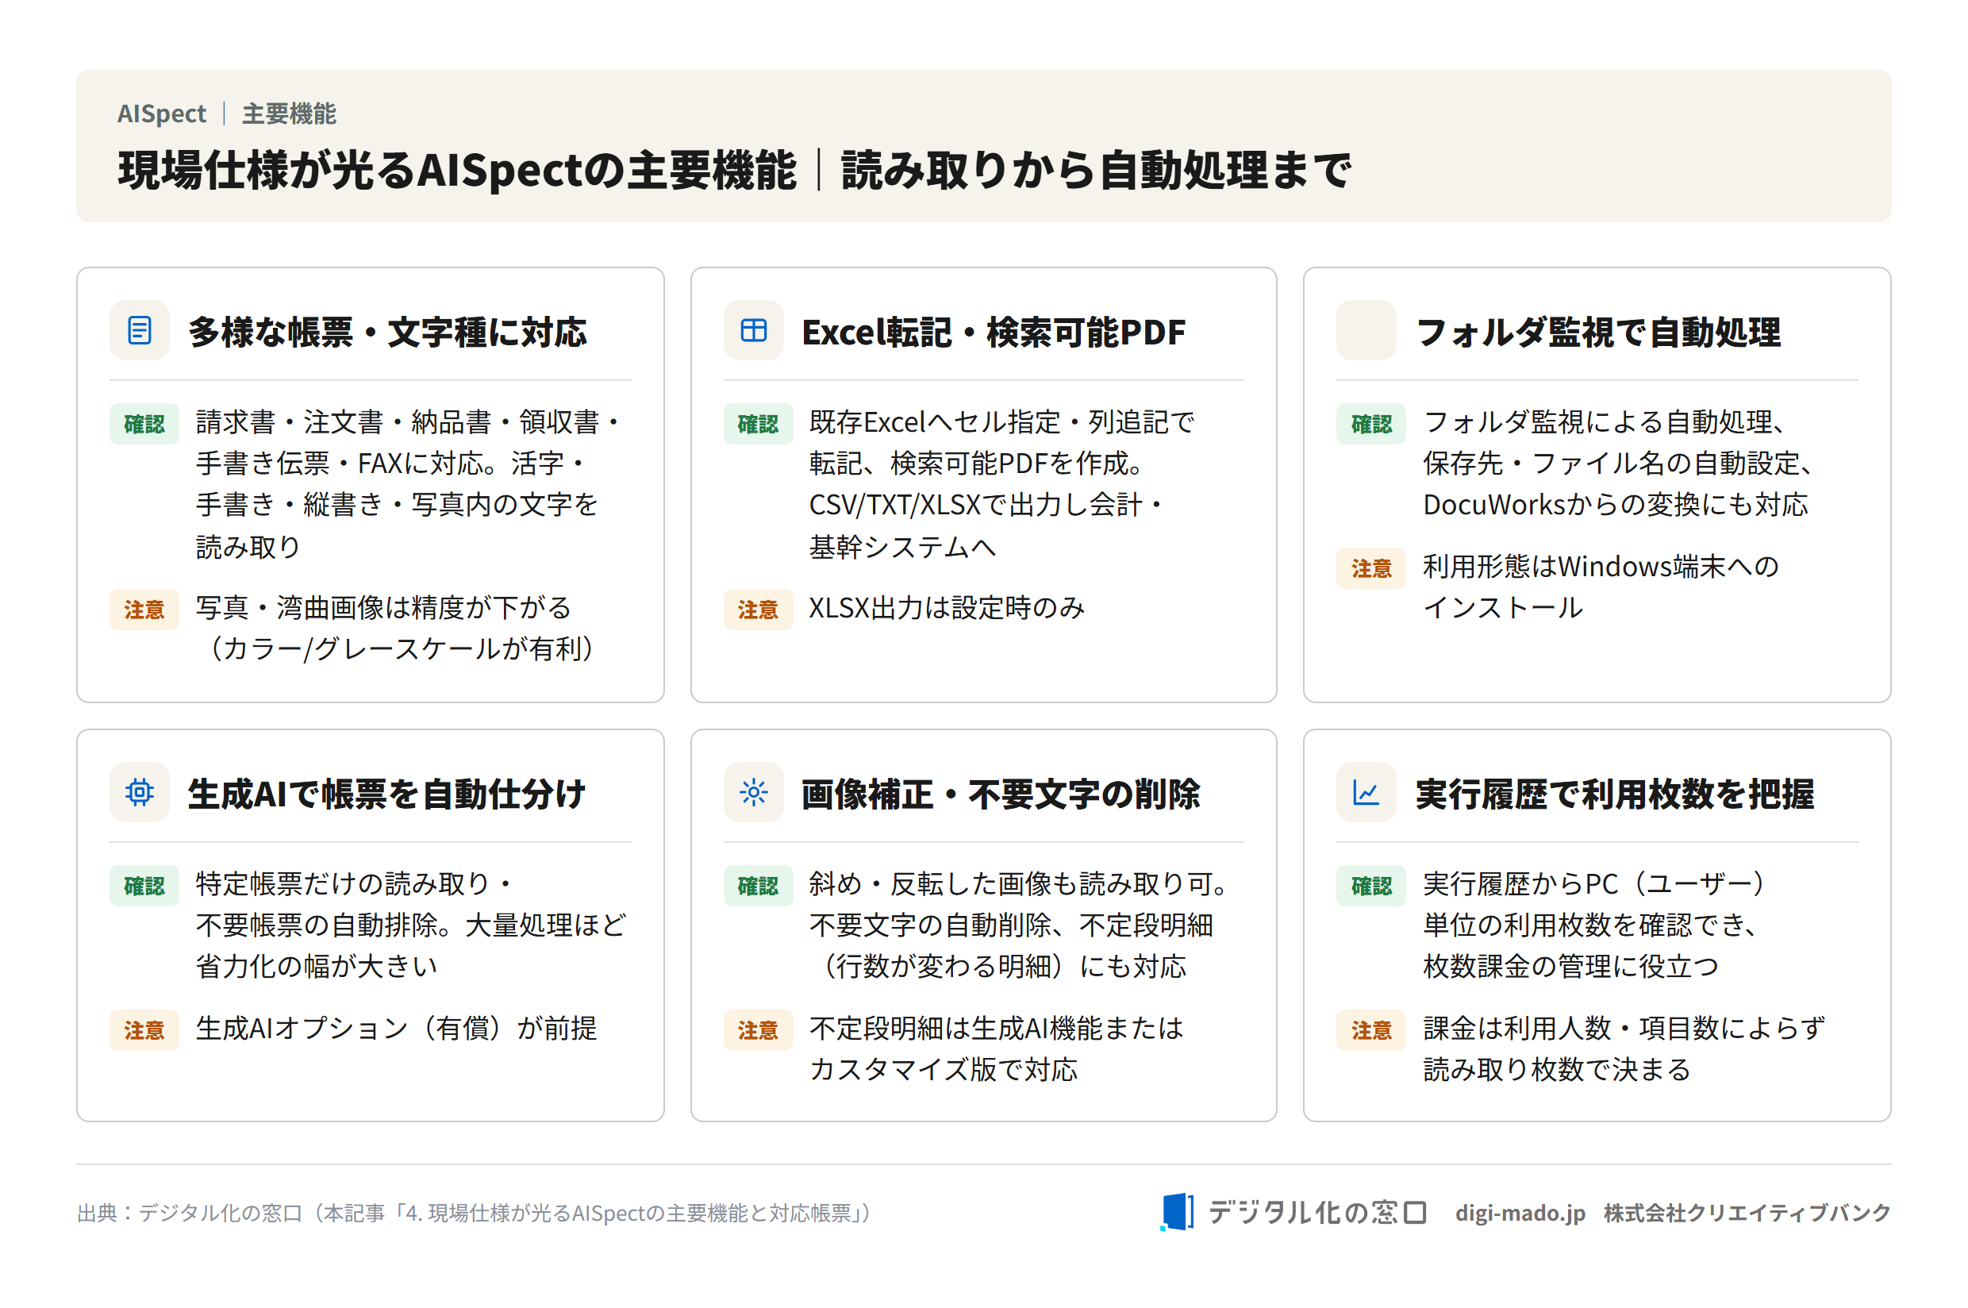Click the heading 実行履歴で利用枚数を把握
1968x1308 pixels.
pyautogui.click(x=1614, y=794)
